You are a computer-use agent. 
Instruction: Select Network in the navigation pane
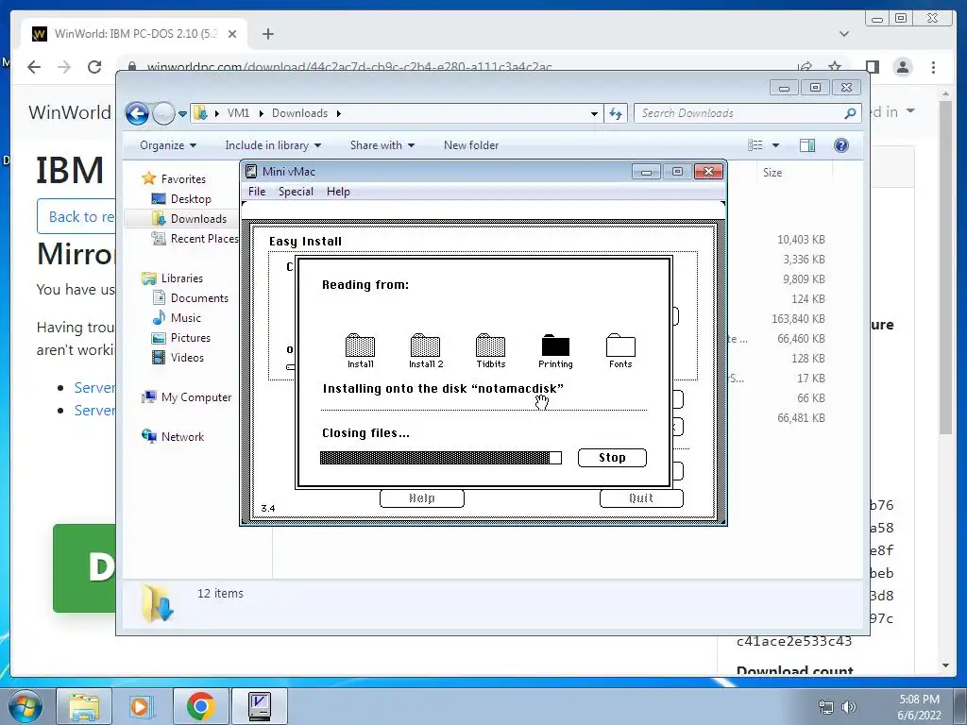coord(182,437)
